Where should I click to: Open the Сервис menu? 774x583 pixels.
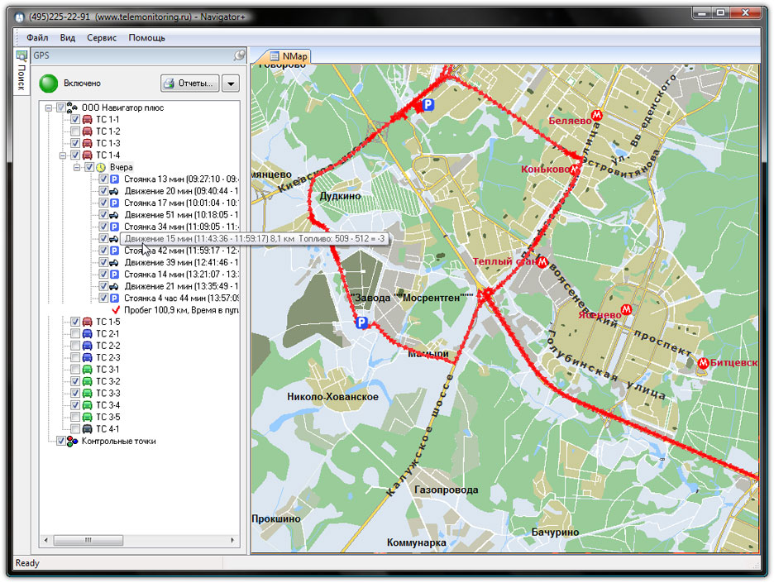(x=102, y=37)
